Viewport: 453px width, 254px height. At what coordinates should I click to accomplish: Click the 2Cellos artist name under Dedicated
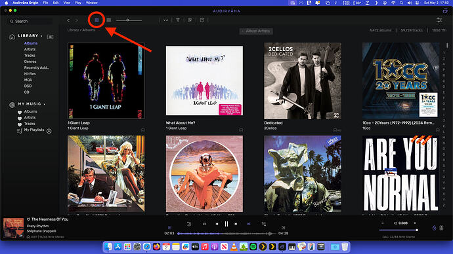(x=270, y=128)
